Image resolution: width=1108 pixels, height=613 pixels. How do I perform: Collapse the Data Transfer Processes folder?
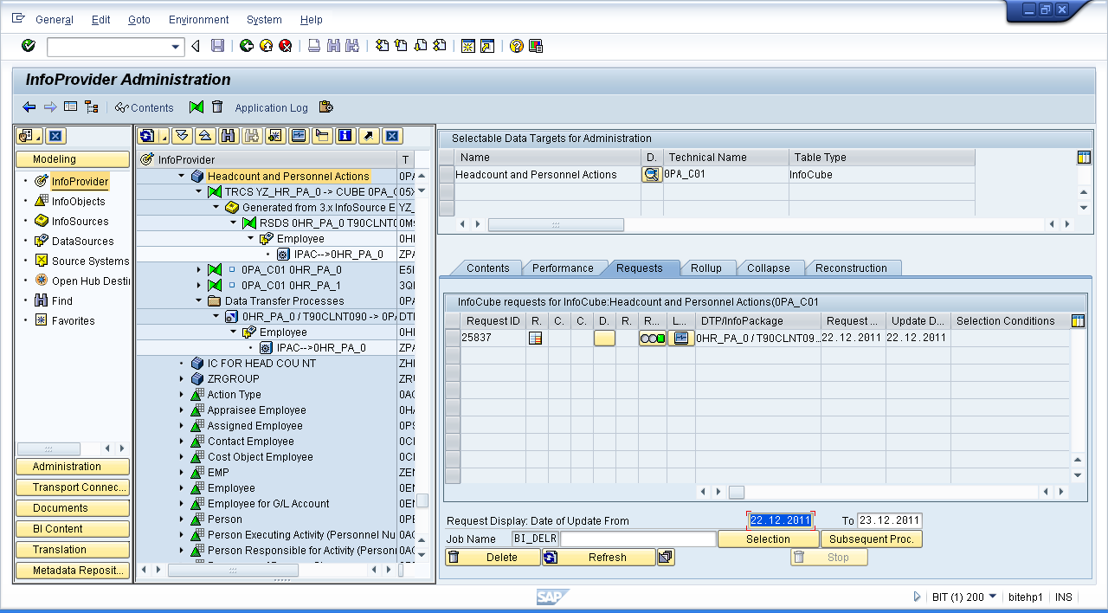click(199, 300)
